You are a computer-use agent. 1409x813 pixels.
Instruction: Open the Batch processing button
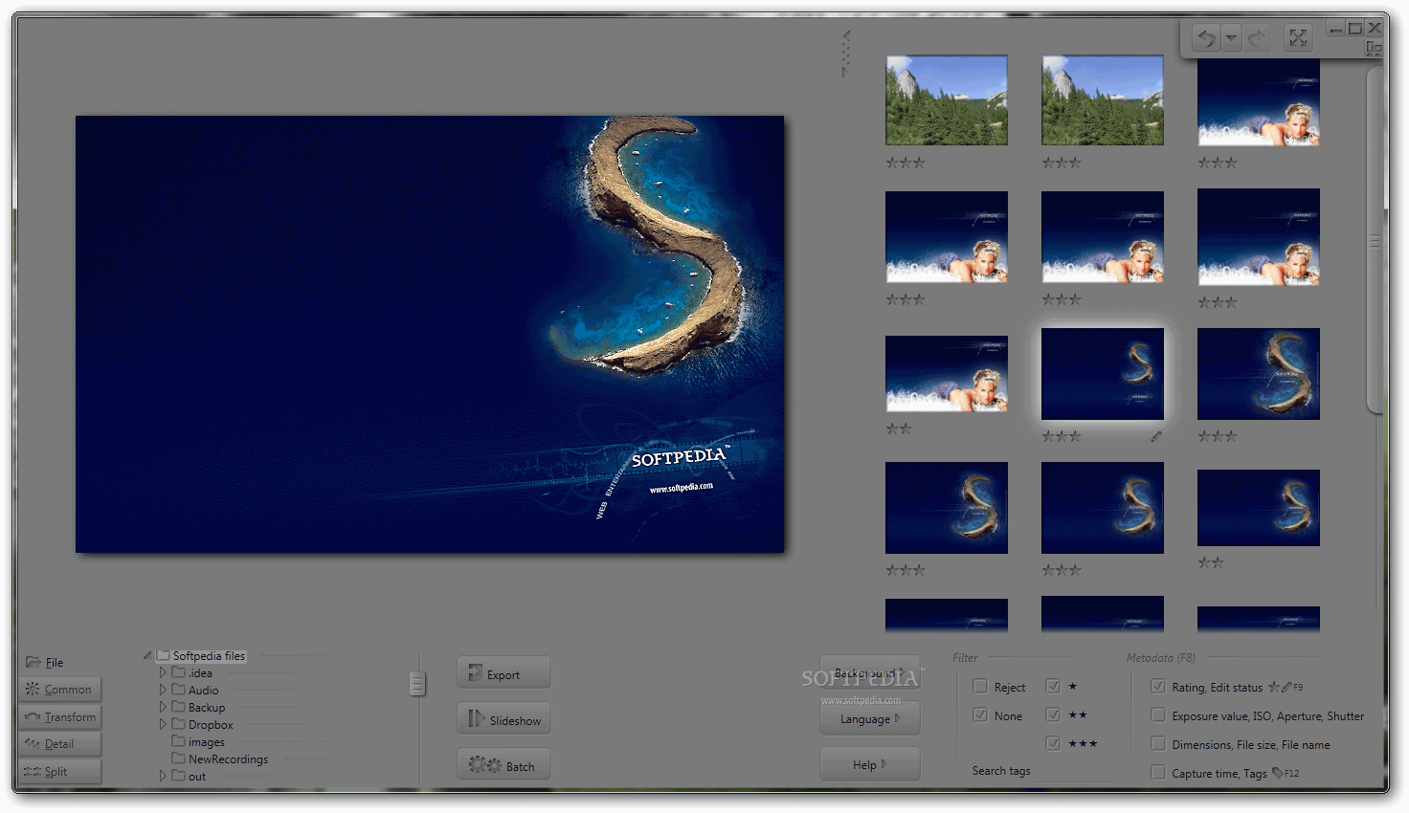click(503, 765)
